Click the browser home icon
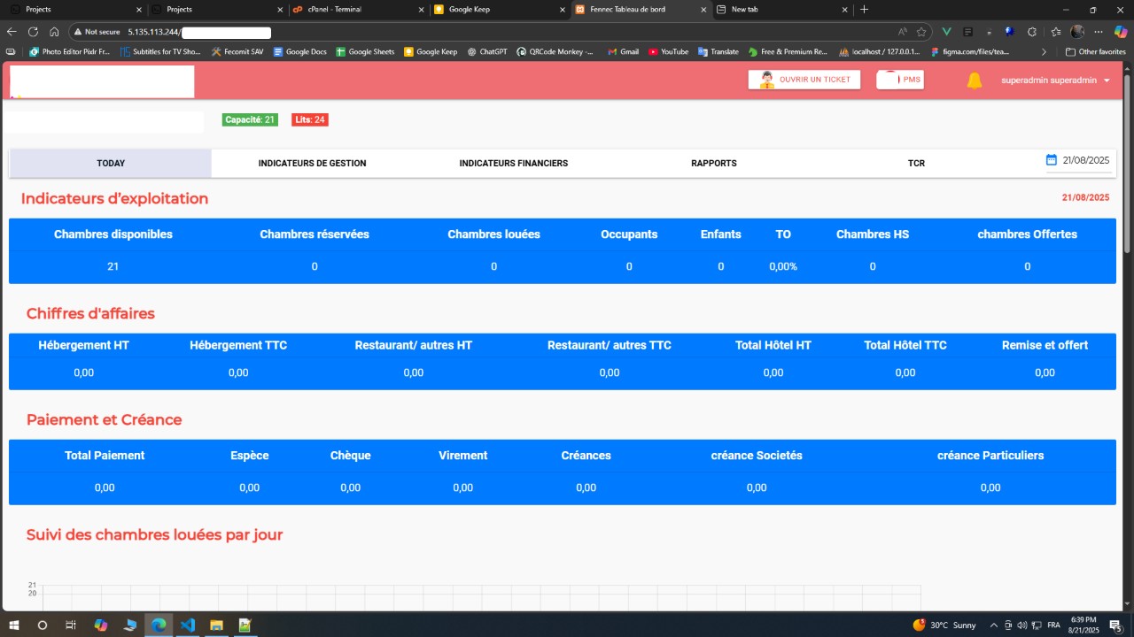This screenshot has height=637, width=1134. [x=54, y=31]
